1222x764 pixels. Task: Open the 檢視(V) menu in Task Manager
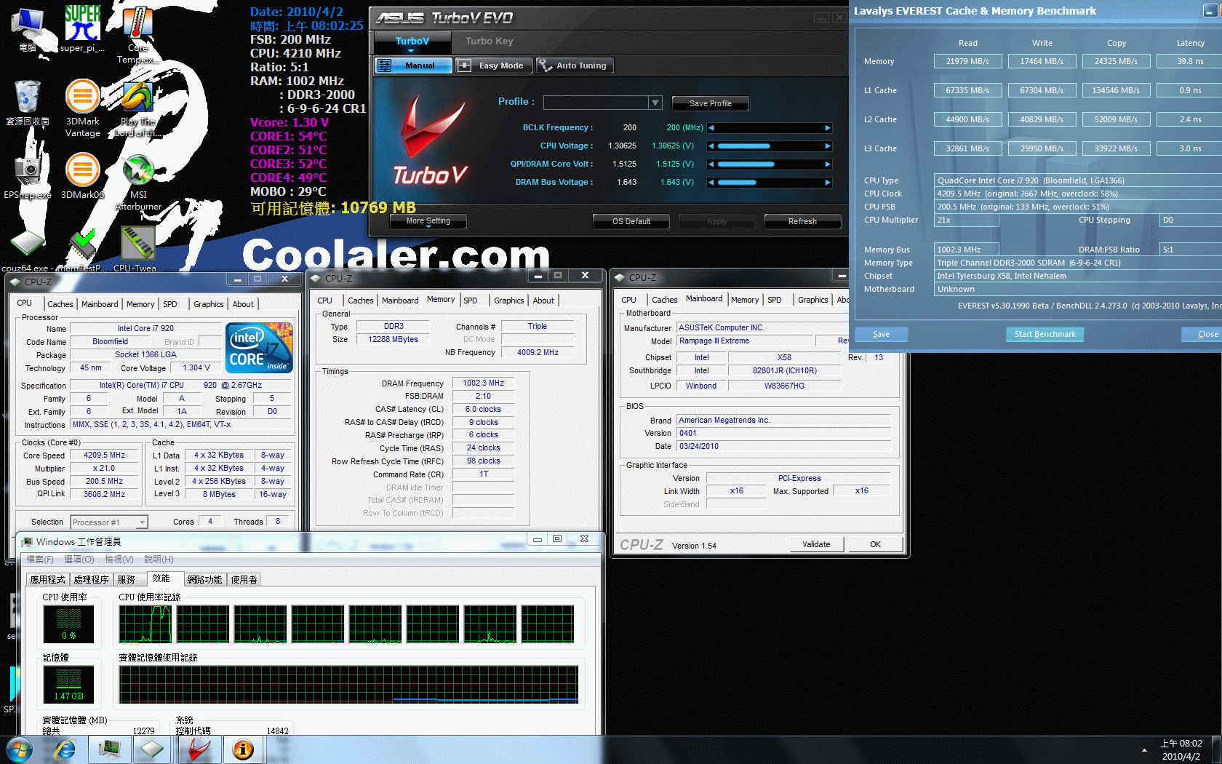click(119, 560)
